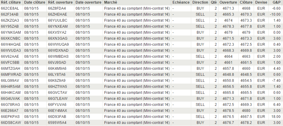Select opening reference 6595W5A4
Screen dimensions: 283x126
(x=57, y=123)
